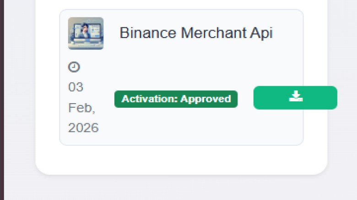Image resolution: width=357 pixels, height=200 pixels.
Task: Click the word "Approved" in the green badge
Action: [x=206, y=99]
